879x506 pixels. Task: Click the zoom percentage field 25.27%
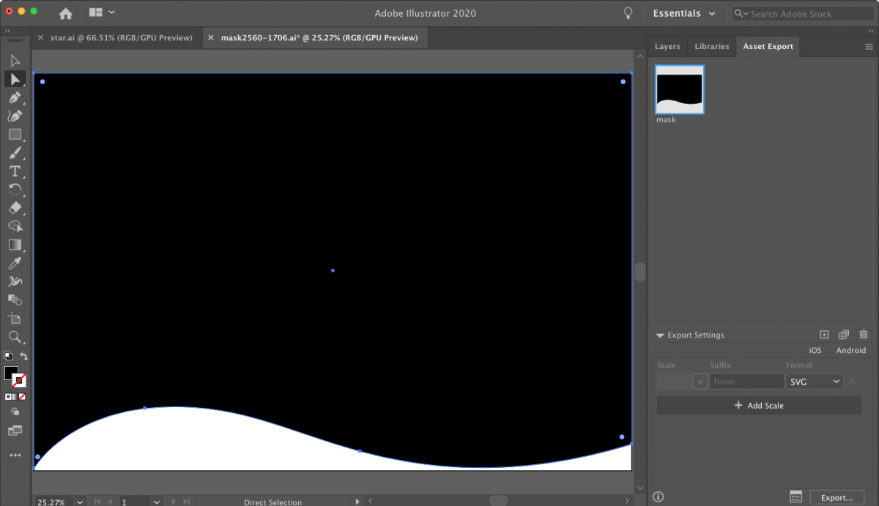click(53, 502)
